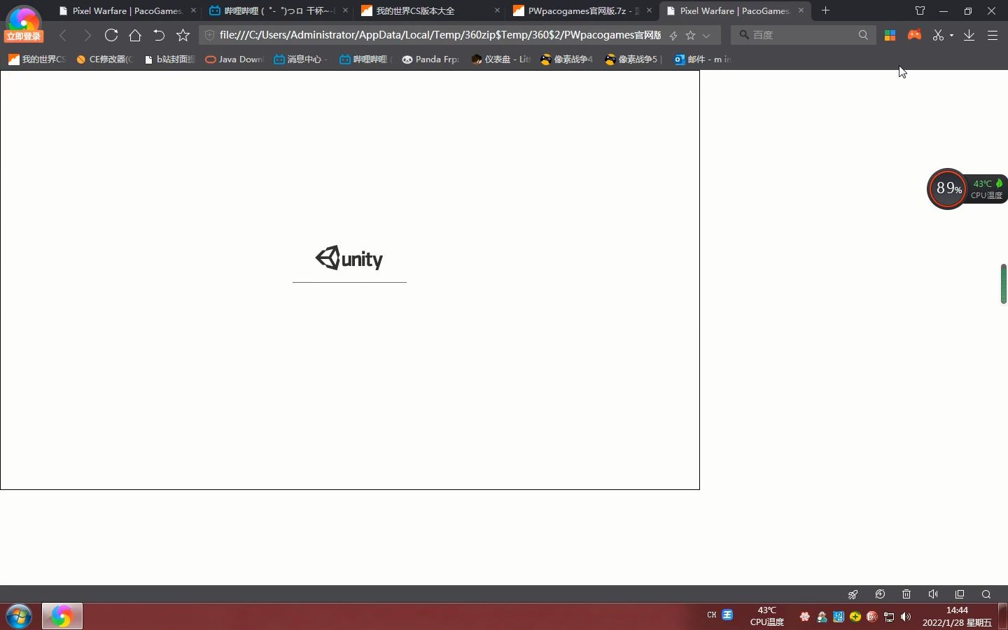Screen dimensions: 1008x630
Task: Bookmark page with address bar star
Action: click(x=691, y=35)
